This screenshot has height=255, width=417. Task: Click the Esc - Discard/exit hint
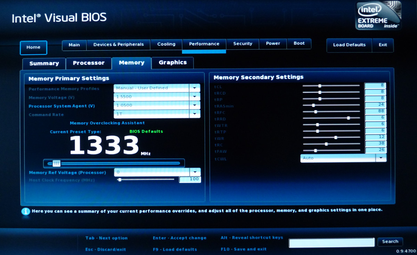click(106, 249)
